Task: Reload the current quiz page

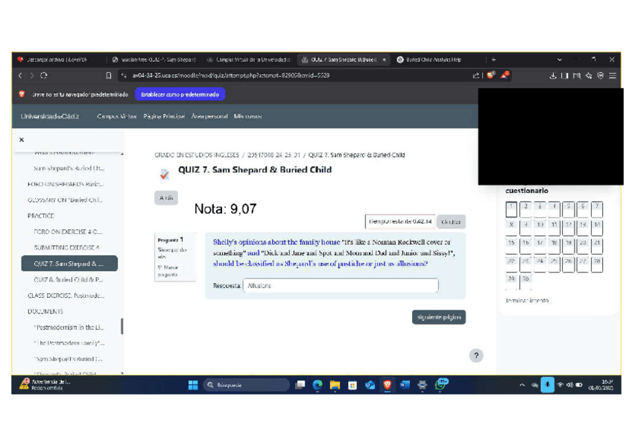Action: pyautogui.click(x=45, y=75)
